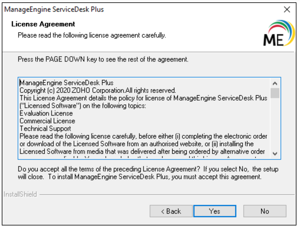Click the license text scrollbar thumb
The image size is (300, 229).
coord(275,93)
